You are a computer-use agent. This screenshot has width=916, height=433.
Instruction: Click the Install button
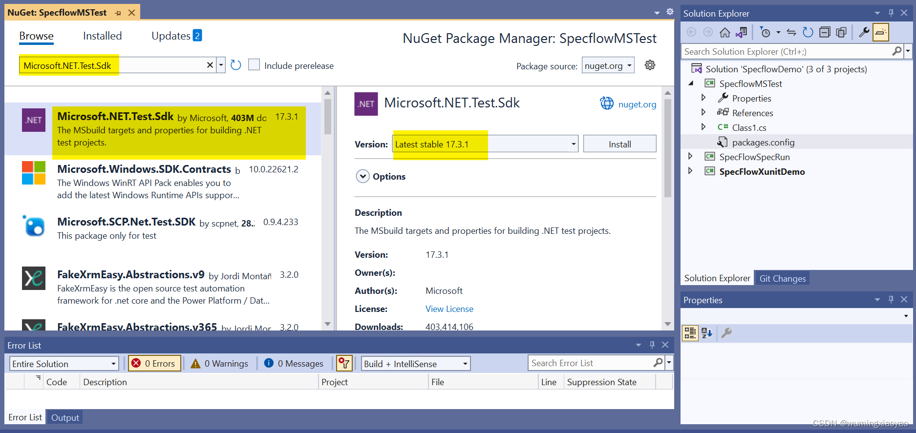[x=619, y=144]
